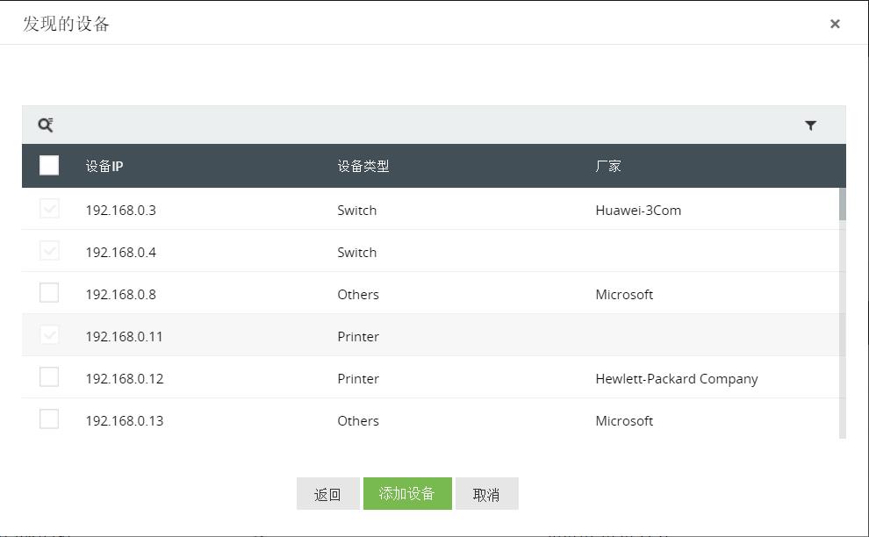Viewport: 869px width, 537px height.
Task: Click the table's vertical scrollbar thumb
Action: tap(843, 204)
